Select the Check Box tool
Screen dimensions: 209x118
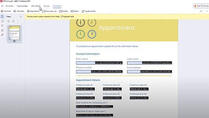pyautogui.click(x=19, y=11)
